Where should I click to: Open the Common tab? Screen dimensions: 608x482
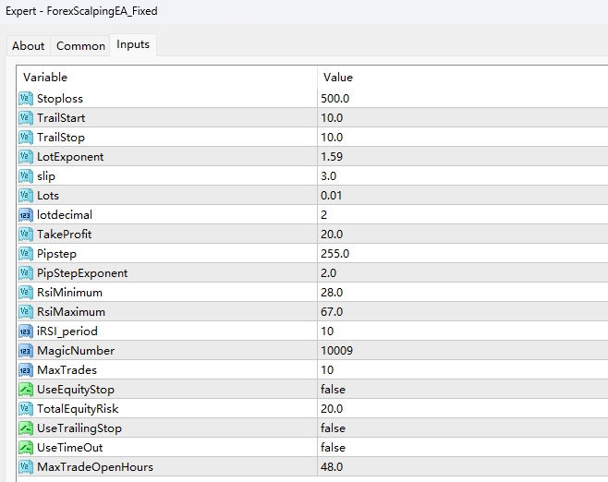80,46
